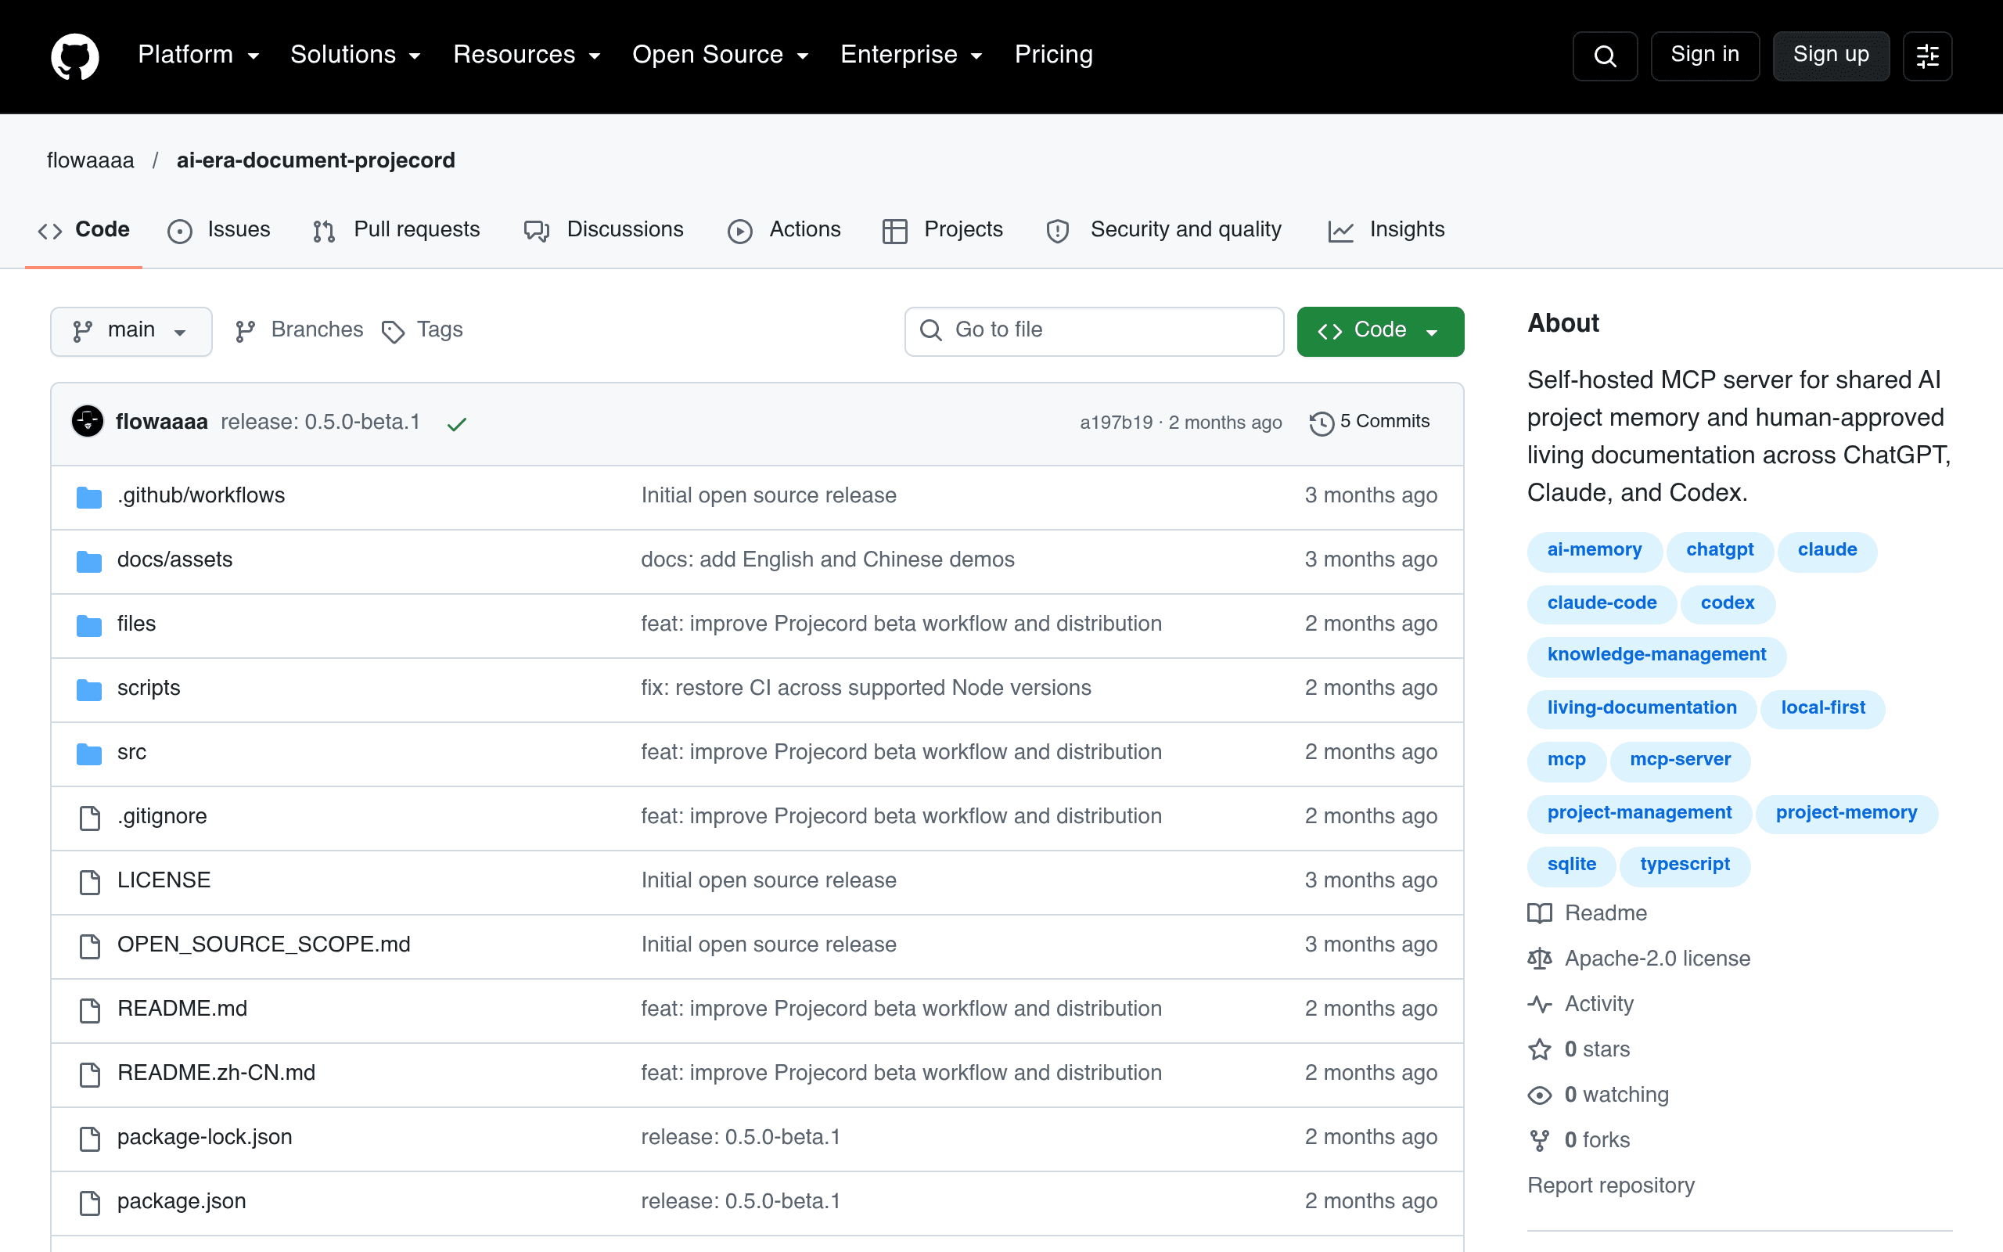Click the Readme book icon
Viewport: 2003px width, 1252px height.
coord(1540,913)
